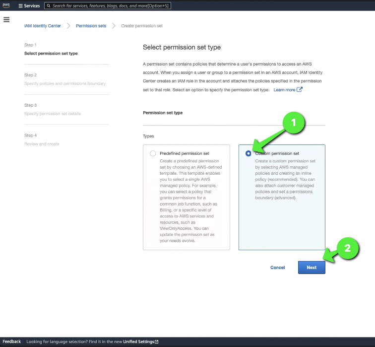Click the Permission set type section label
The height and width of the screenshot is (347, 375).
click(x=163, y=113)
